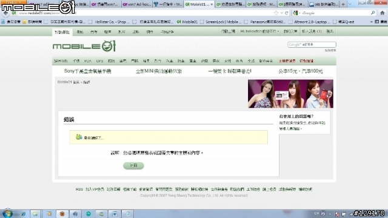Open the Windows Start menu orb

[7, 213]
